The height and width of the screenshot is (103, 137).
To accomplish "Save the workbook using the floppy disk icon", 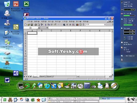I will [x=32, y=25].
